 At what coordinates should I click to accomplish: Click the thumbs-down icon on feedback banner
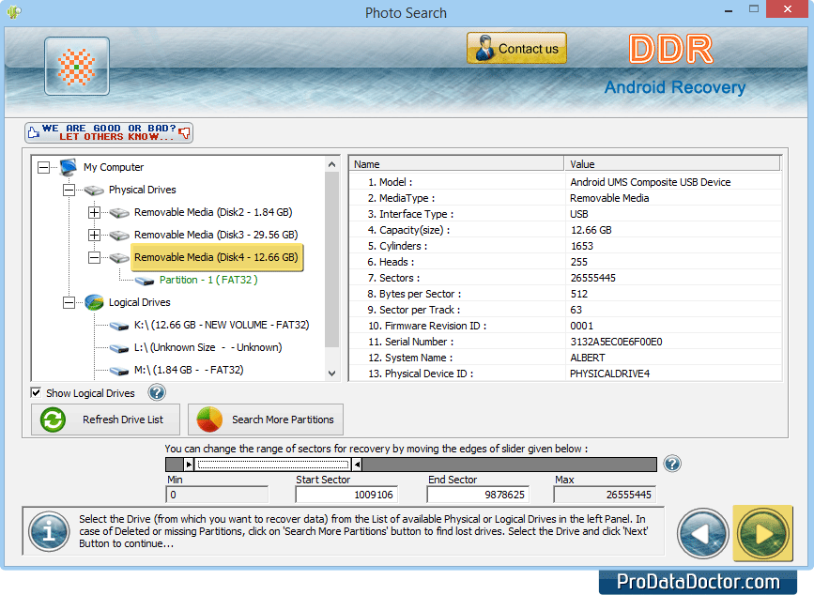point(184,133)
